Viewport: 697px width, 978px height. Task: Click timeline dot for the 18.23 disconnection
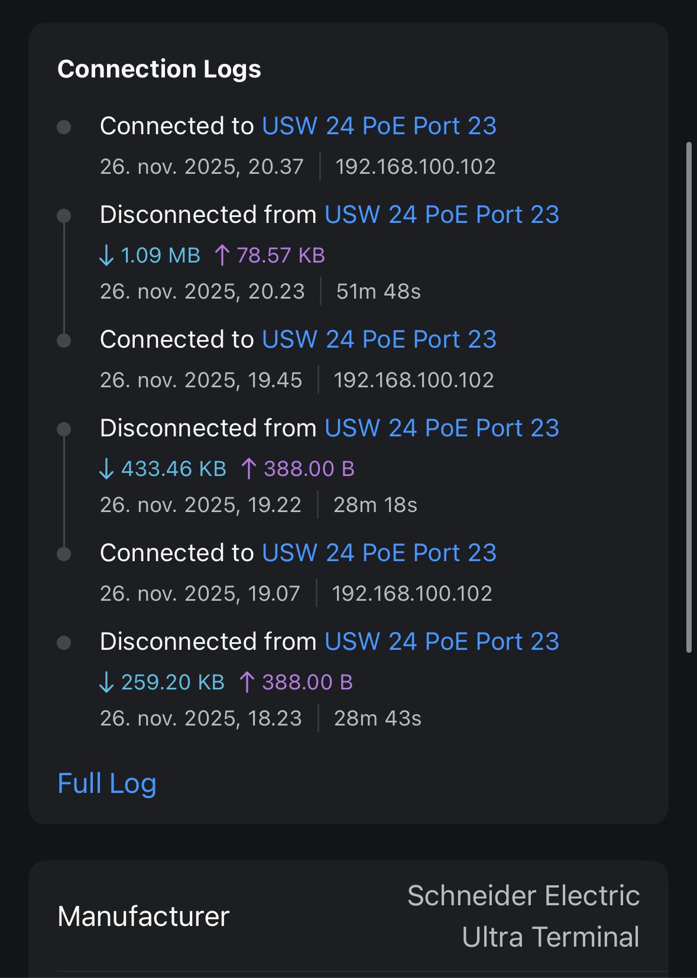click(64, 643)
